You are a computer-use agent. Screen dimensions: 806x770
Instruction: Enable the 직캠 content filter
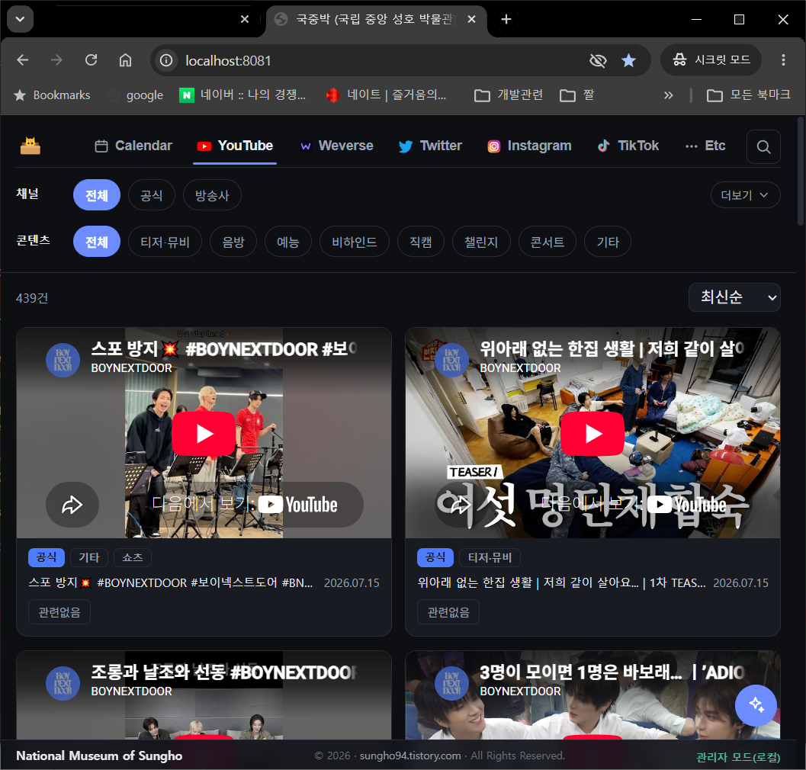420,242
